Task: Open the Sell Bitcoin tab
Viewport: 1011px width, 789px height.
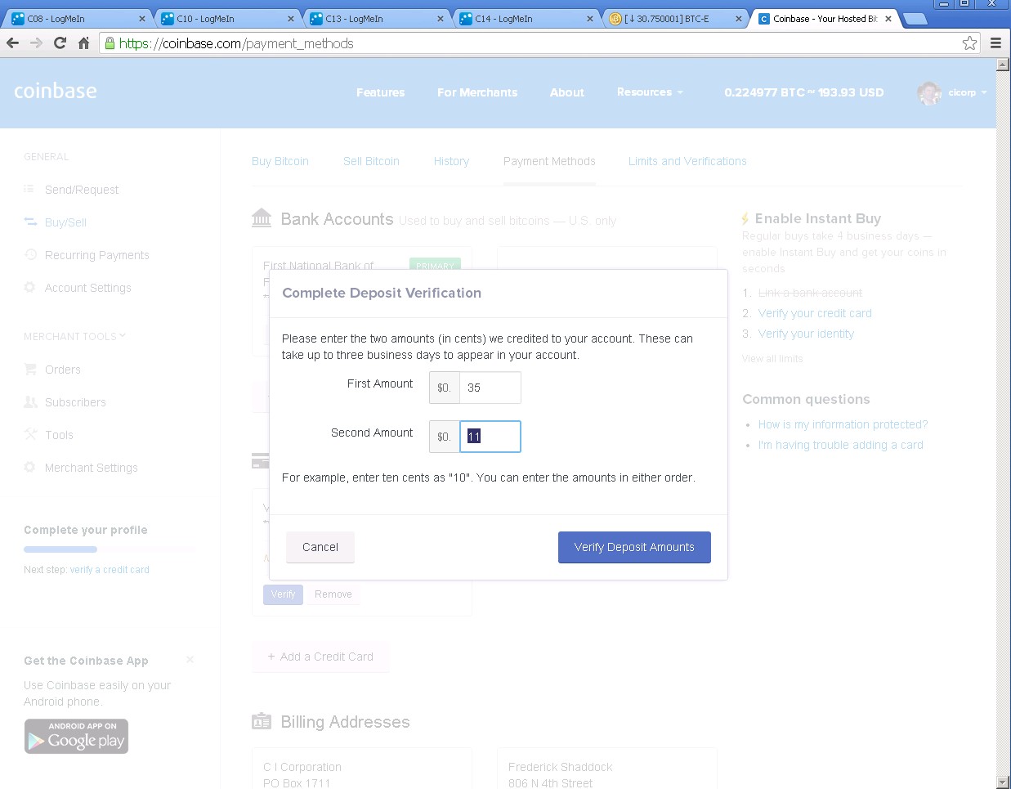Action: (371, 161)
